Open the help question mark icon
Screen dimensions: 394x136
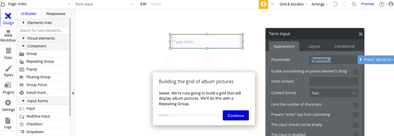point(382,4)
